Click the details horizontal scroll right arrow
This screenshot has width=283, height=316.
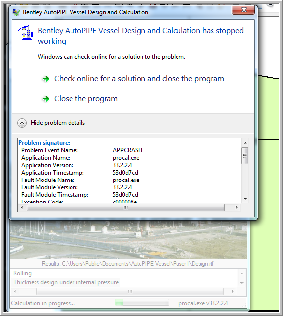pyautogui.click(x=236, y=207)
